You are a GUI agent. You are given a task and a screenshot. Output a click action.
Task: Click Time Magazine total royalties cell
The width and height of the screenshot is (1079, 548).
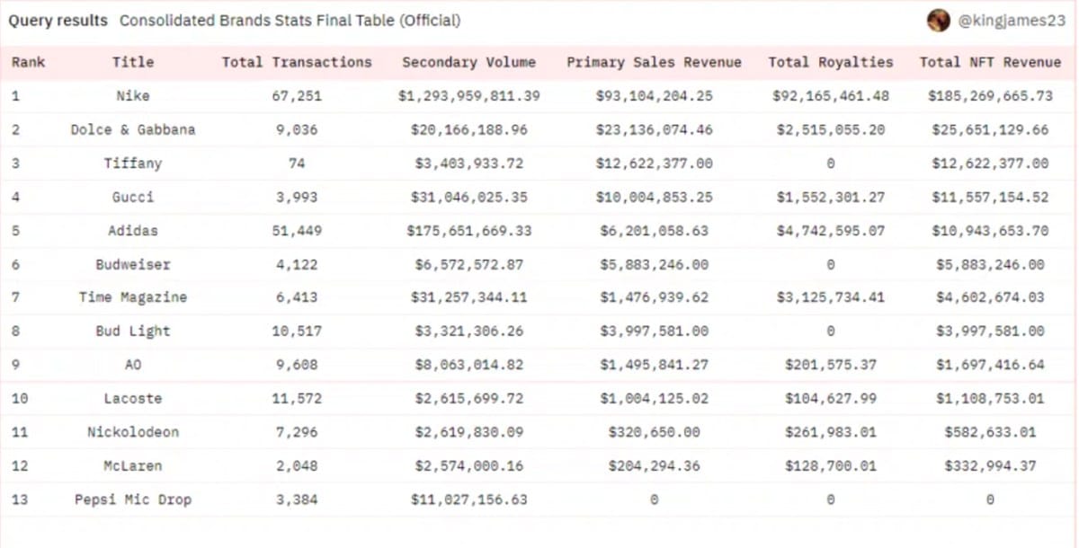pos(830,297)
